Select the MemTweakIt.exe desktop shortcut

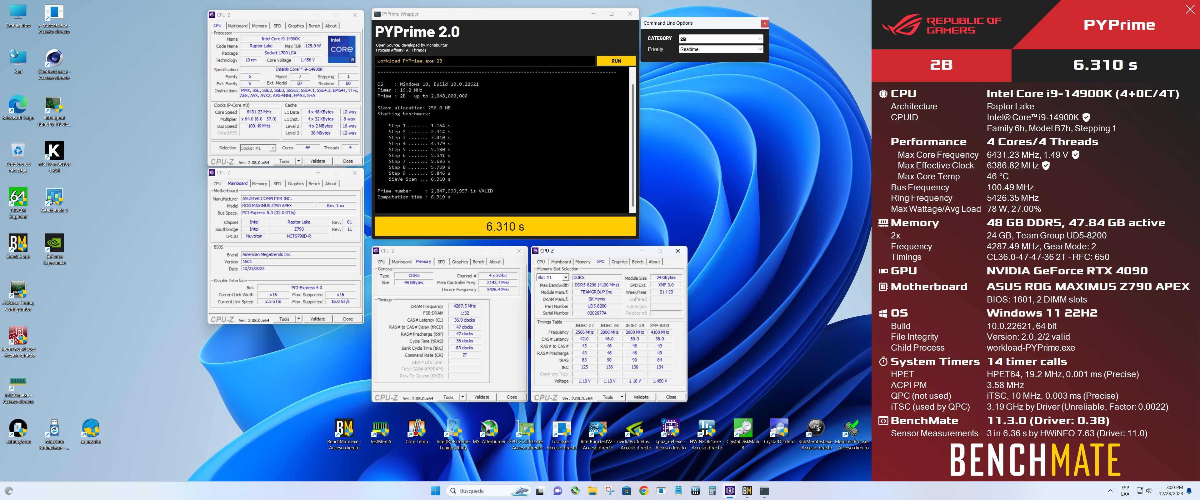coord(18,342)
